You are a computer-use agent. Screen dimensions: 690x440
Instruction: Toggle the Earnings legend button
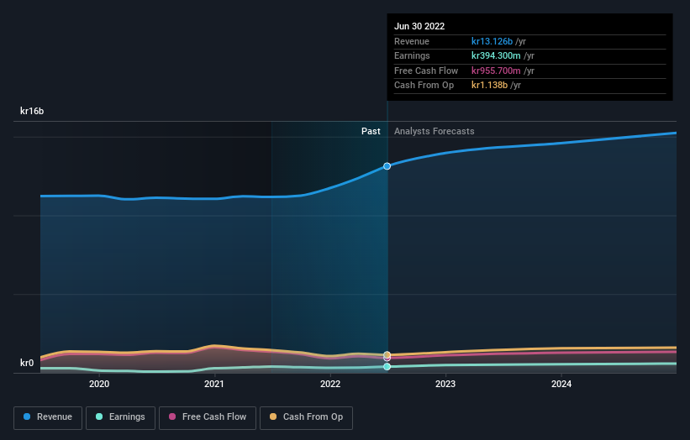(x=120, y=417)
